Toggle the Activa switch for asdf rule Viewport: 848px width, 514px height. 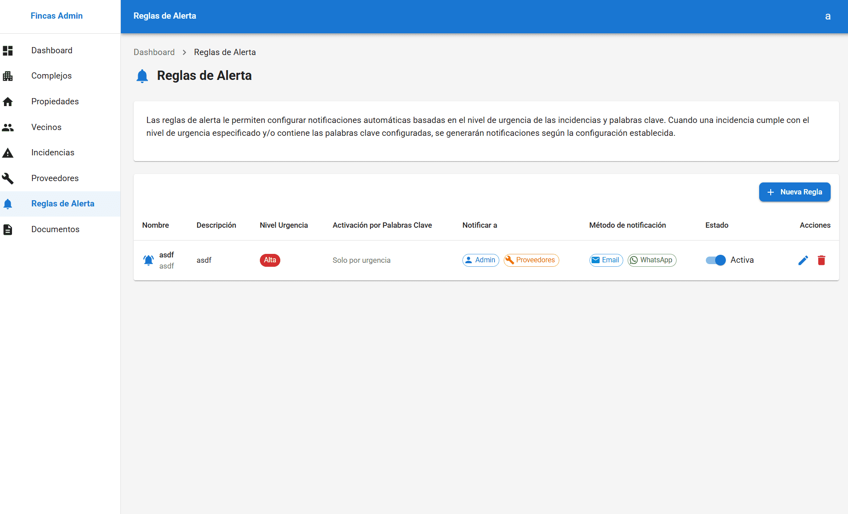716,260
